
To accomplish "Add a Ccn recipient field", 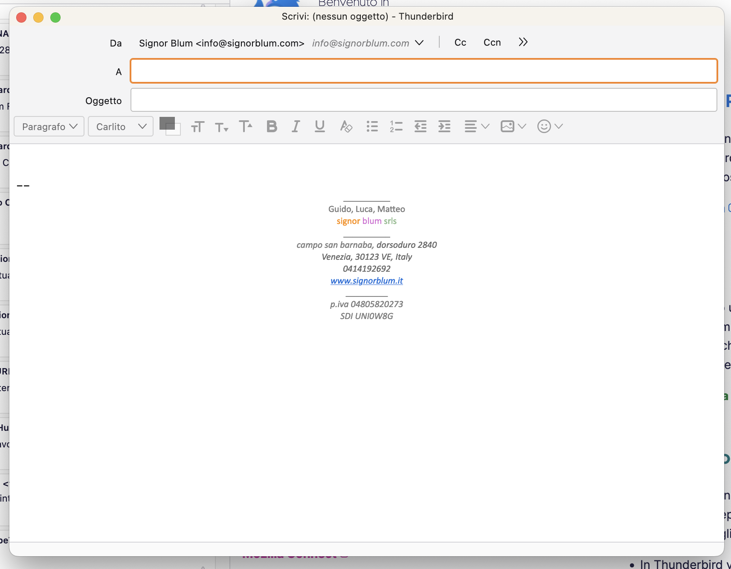I will click(x=492, y=43).
